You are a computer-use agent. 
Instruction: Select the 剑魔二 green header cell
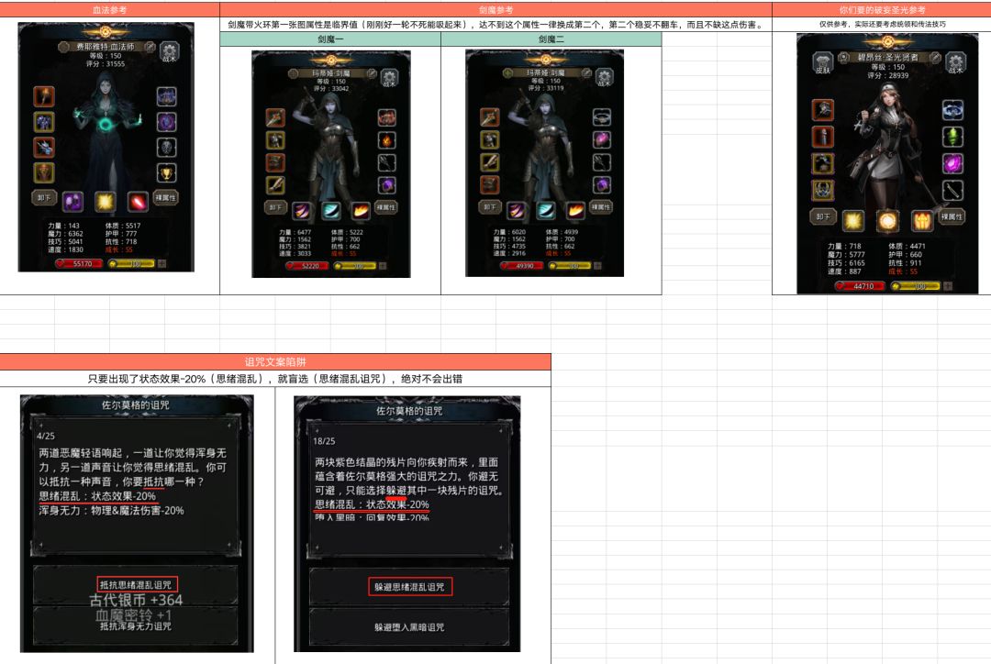551,39
